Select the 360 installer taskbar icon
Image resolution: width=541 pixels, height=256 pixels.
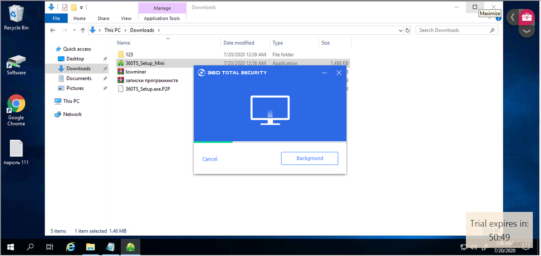click(131, 247)
